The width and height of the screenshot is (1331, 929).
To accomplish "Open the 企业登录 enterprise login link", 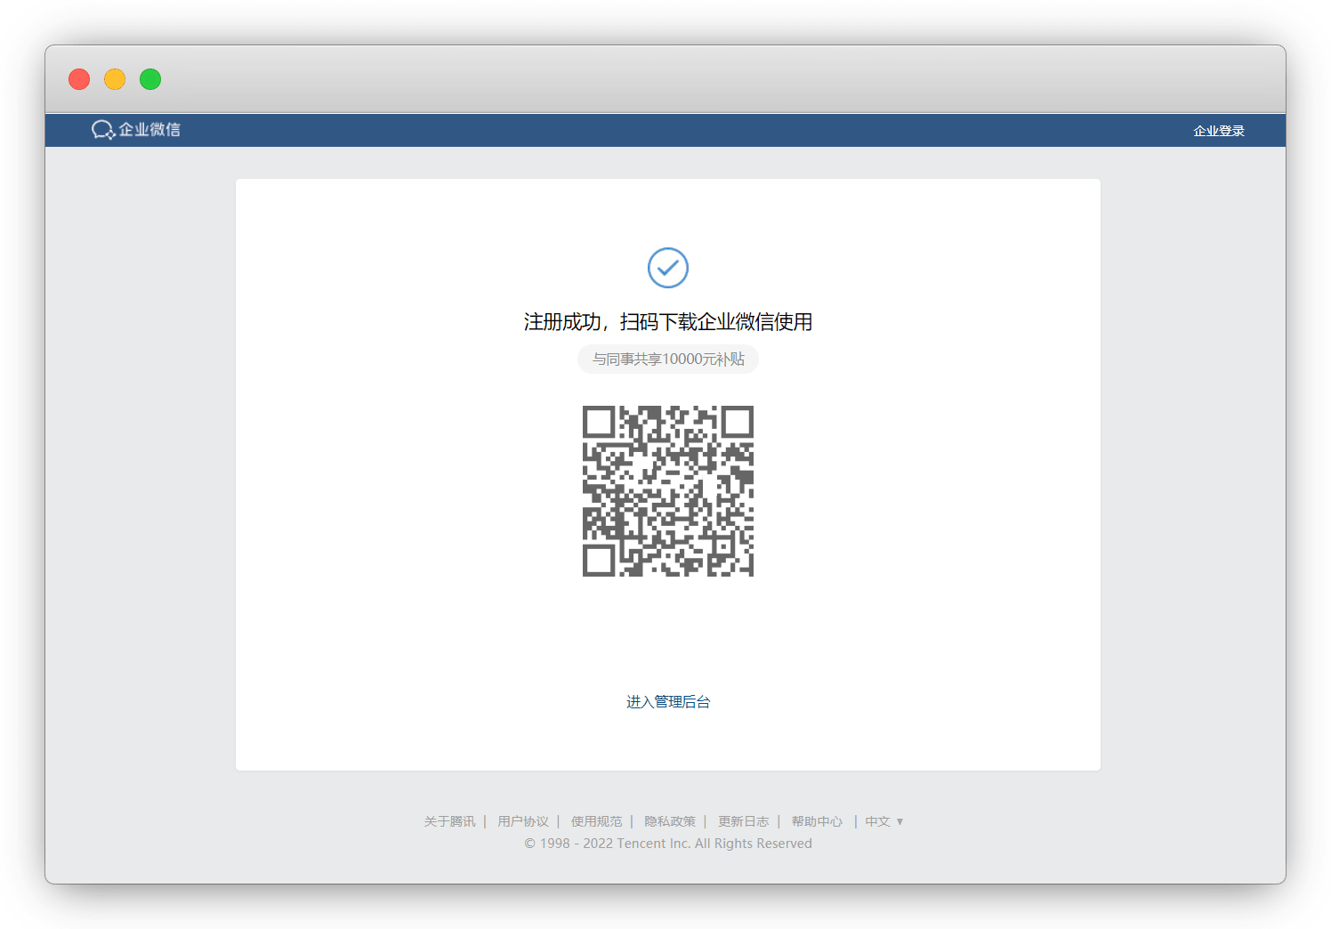I will pyautogui.click(x=1218, y=131).
